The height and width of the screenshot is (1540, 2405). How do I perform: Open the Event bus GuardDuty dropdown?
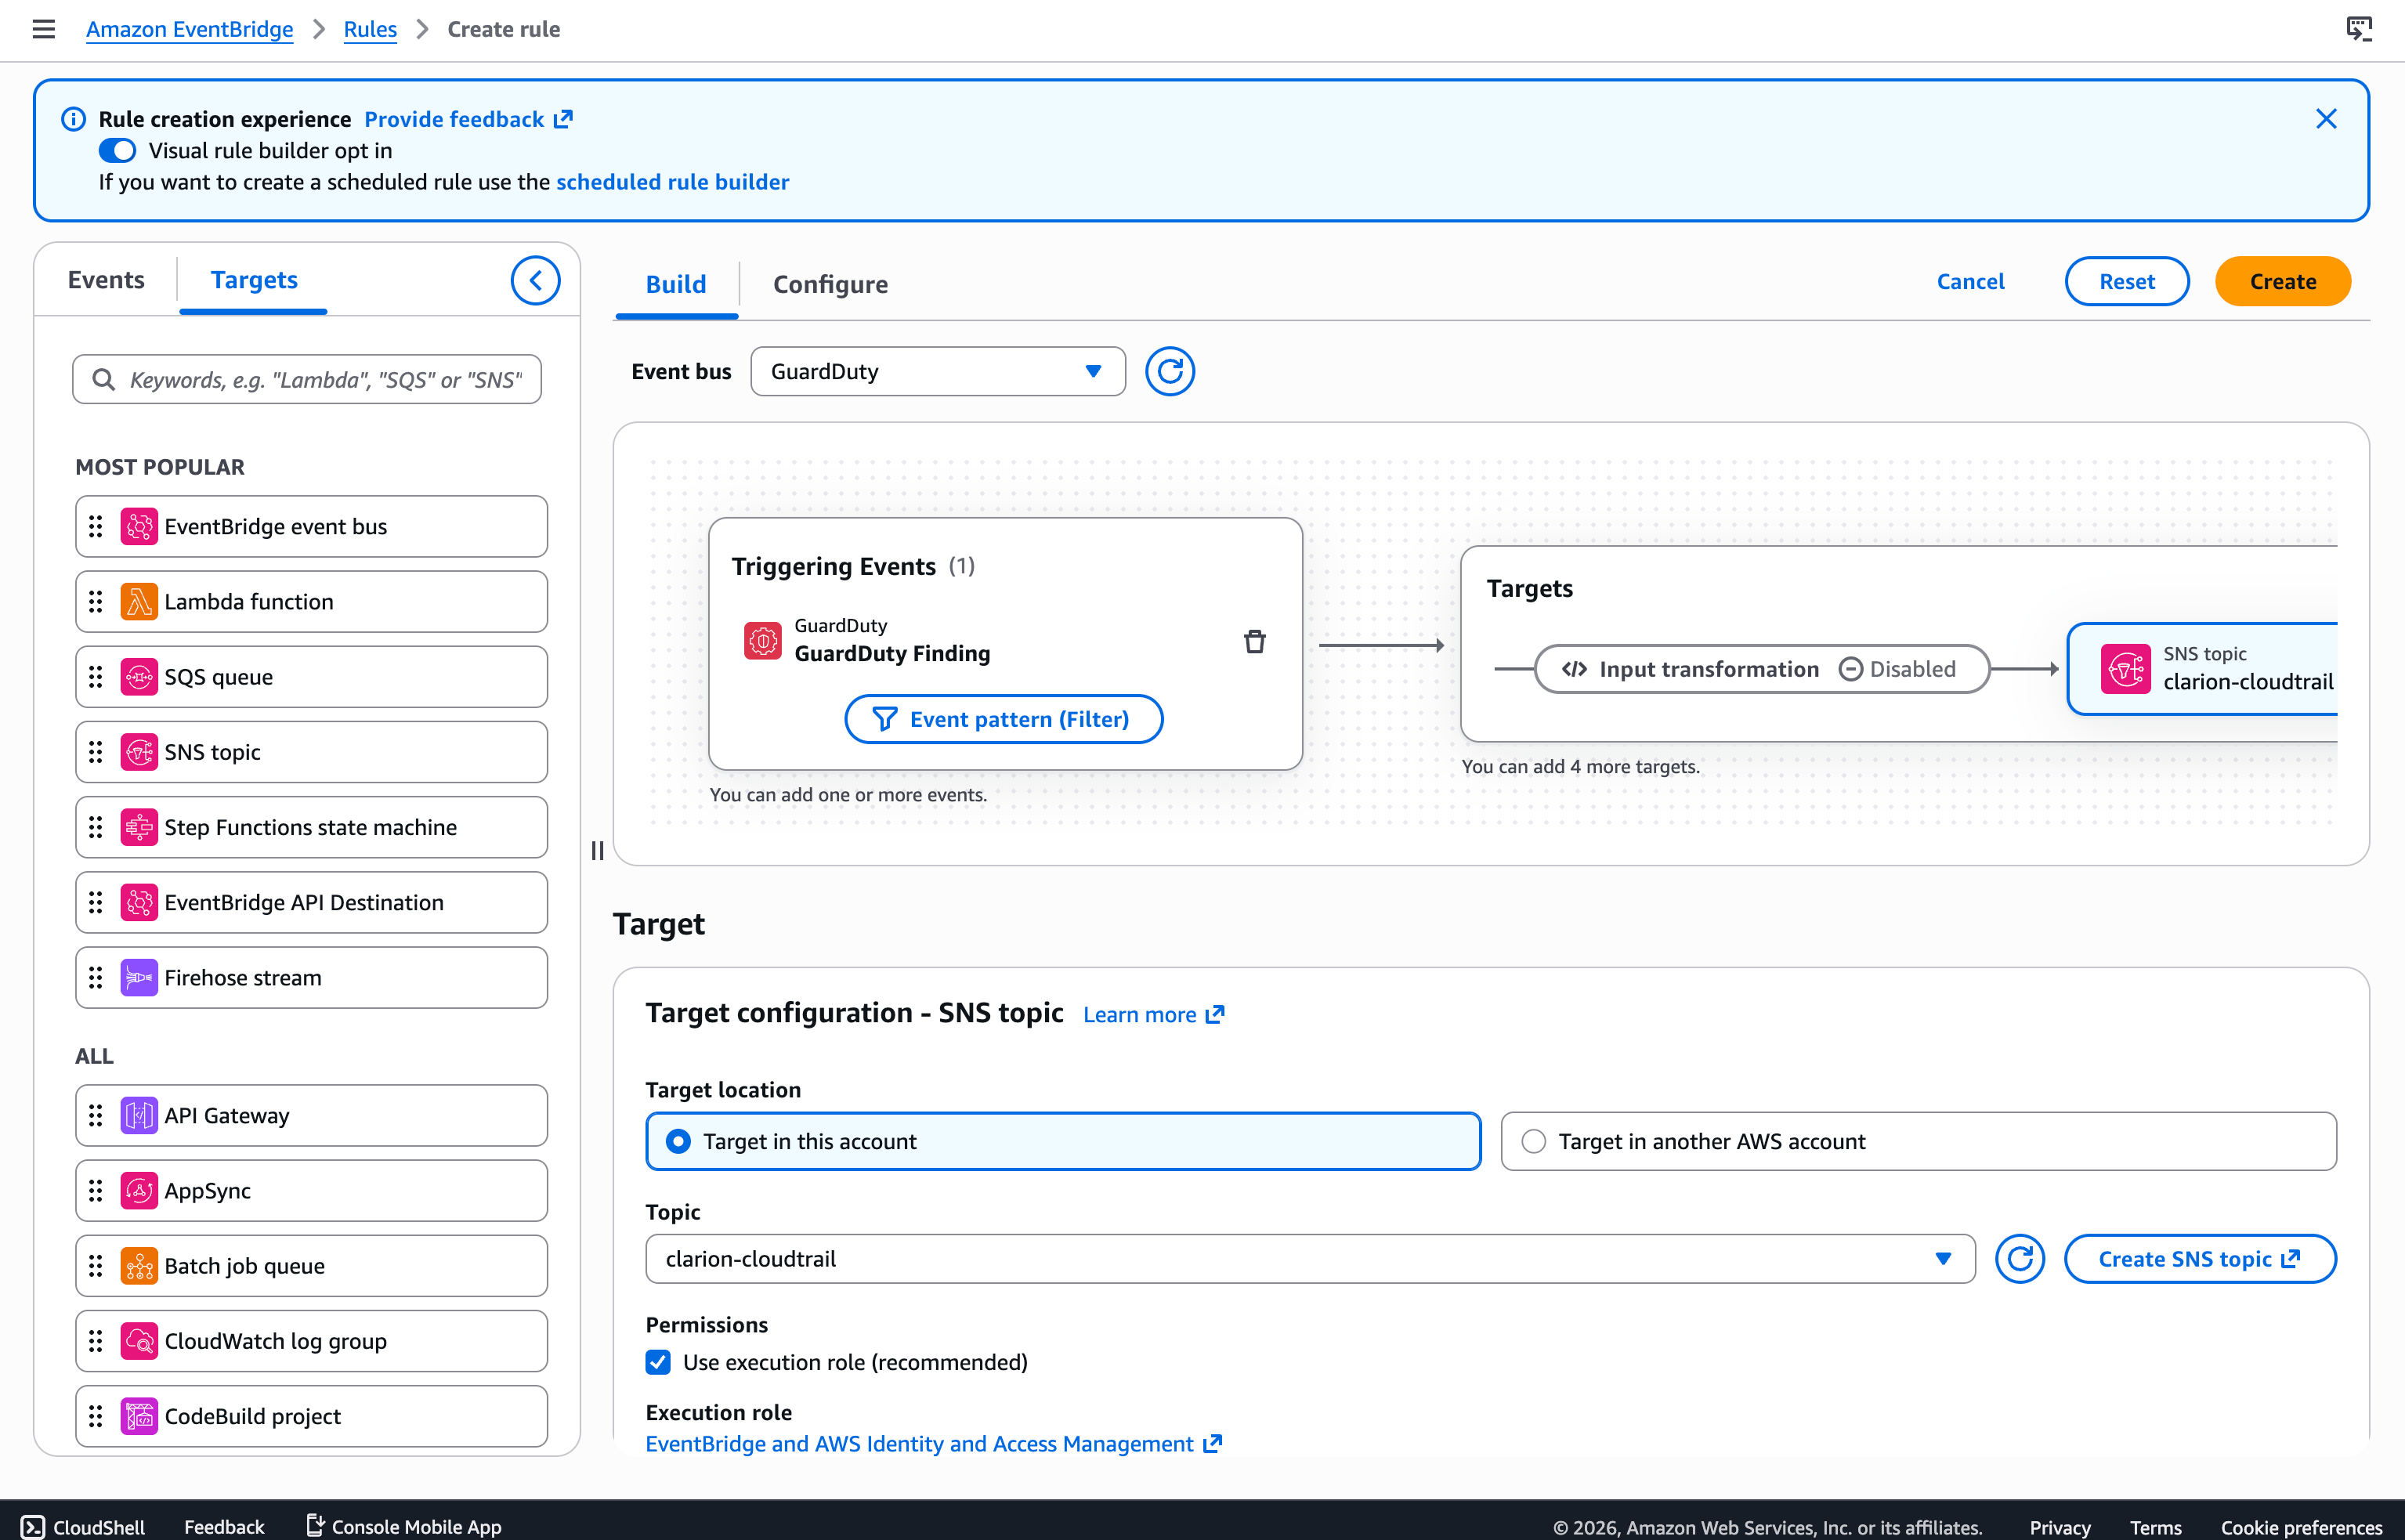[x=937, y=372]
